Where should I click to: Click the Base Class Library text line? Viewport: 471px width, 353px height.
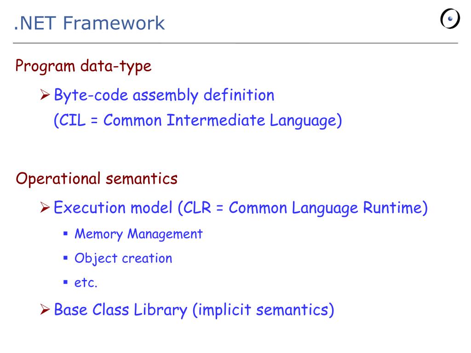(x=194, y=310)
